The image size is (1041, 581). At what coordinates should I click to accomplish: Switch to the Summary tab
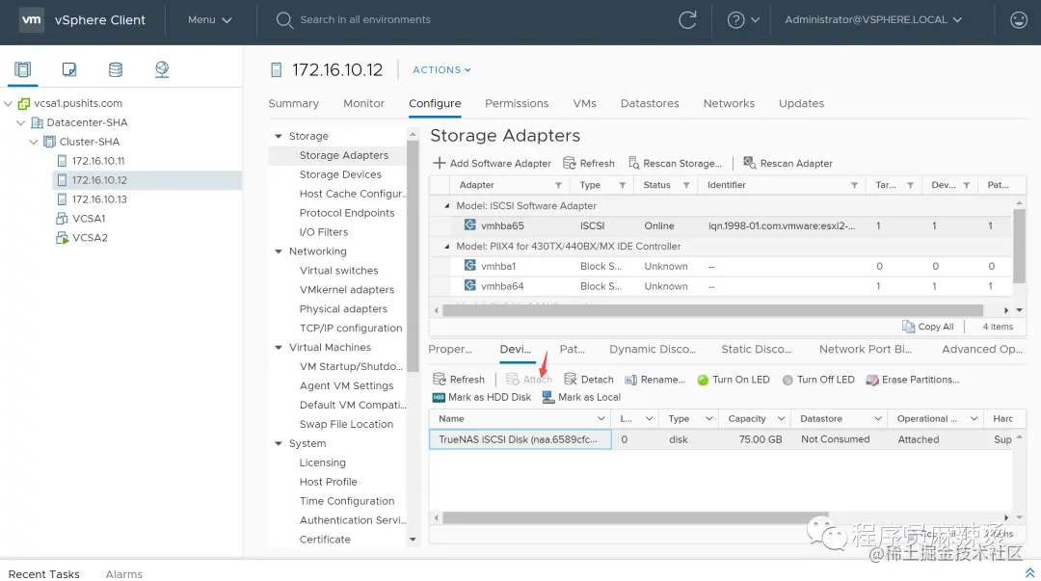pyautogui.click(x=293, y=104)
